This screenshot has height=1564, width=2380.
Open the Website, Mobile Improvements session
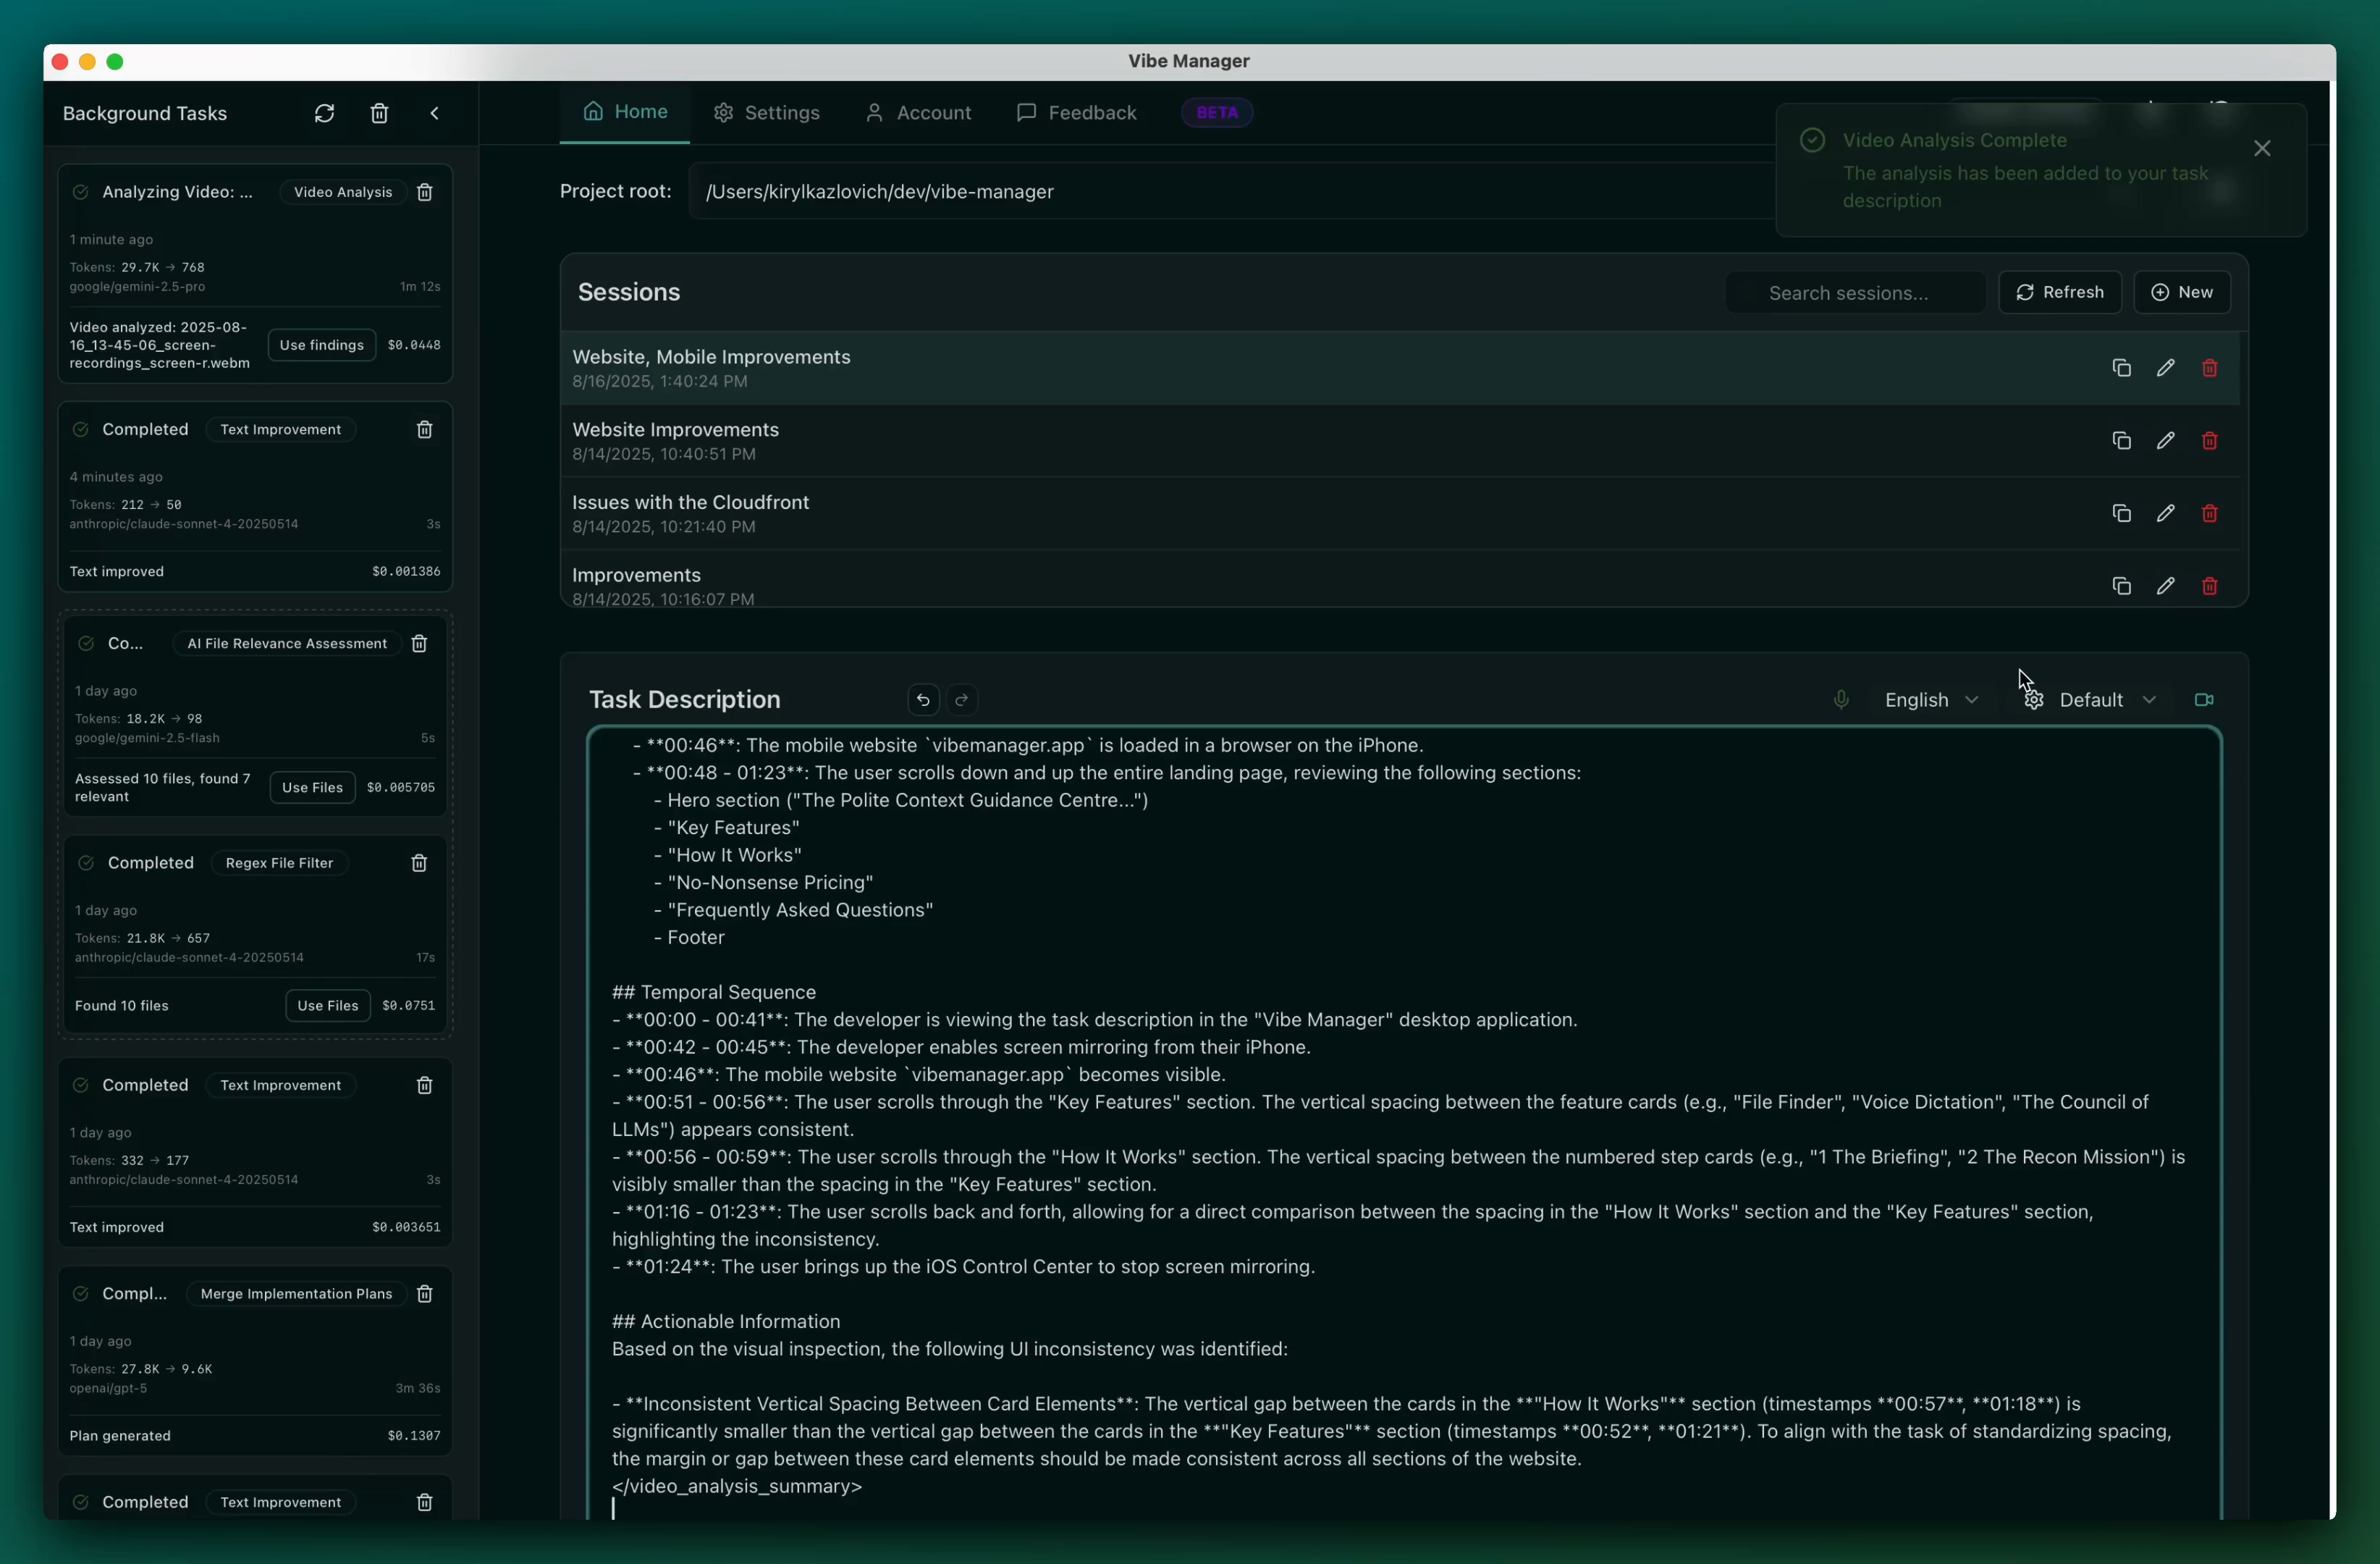(1400, 368)
